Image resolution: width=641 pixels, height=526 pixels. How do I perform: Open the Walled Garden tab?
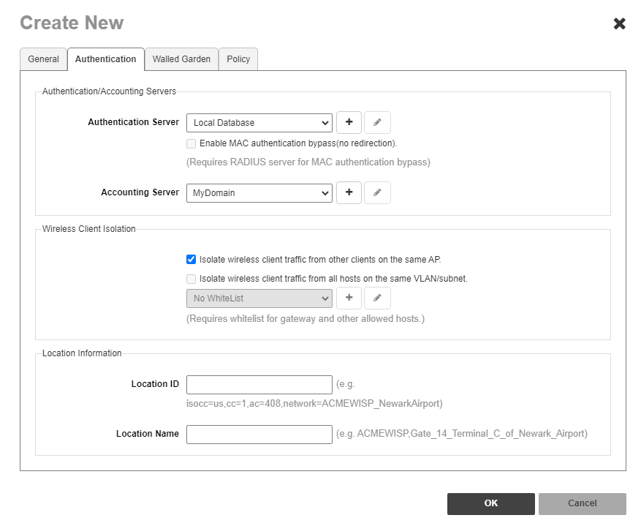tap(181, 59)
